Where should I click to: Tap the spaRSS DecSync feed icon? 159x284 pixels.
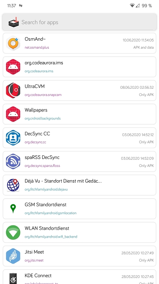(x=13, y=161)
